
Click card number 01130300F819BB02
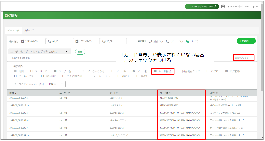pos(169,106)
